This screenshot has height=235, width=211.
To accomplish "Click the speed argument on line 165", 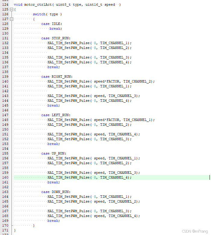I will 99,201.
